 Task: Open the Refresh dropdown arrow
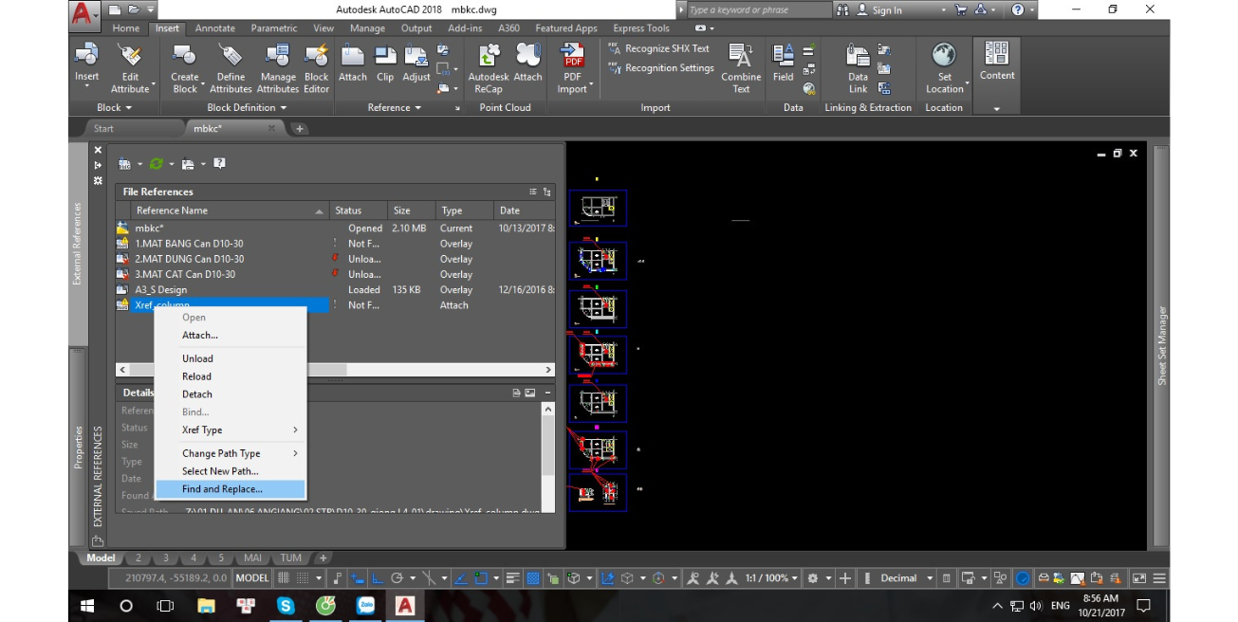[x=171, y=165]
